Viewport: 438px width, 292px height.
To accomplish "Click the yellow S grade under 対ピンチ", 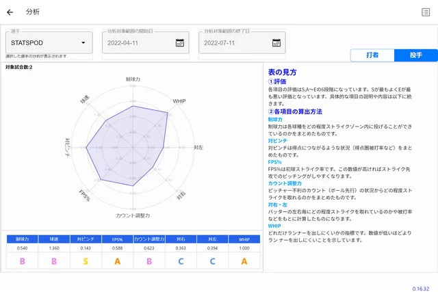I will click(86, 261).
